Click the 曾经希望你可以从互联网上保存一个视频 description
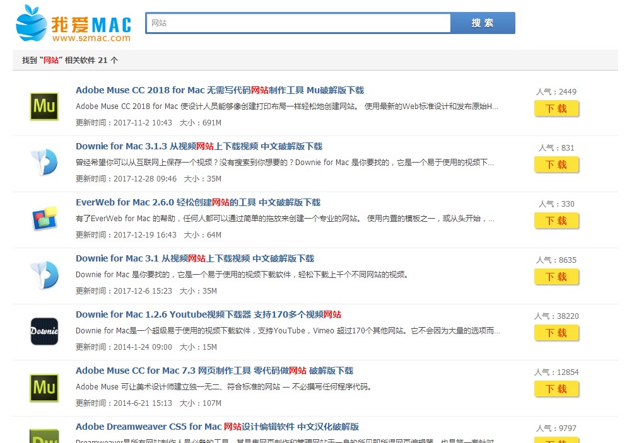This screenshot has width=639, height=443. (285, 163)
